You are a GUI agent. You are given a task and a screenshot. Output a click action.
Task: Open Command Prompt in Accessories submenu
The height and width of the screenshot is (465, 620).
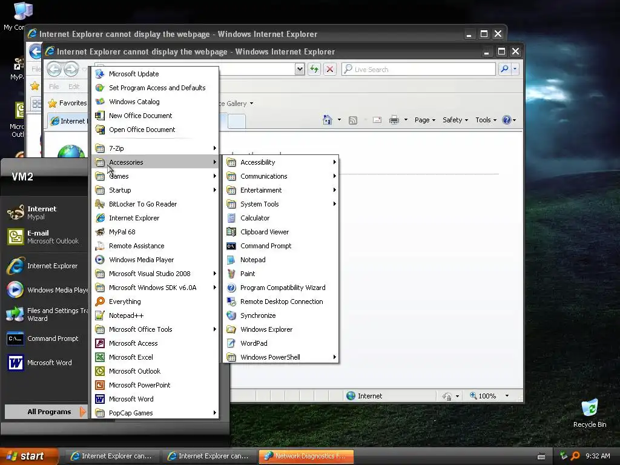pyautogui.click(x=281, y=246)
